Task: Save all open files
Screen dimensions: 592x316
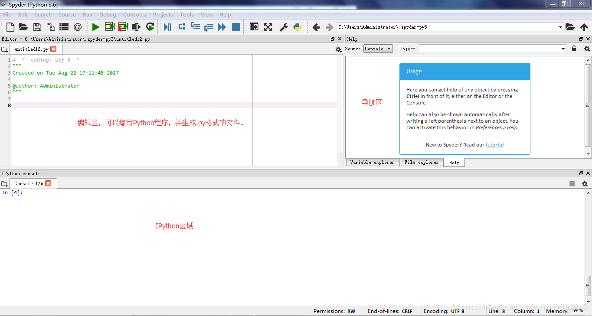Action: pos(51,27)
